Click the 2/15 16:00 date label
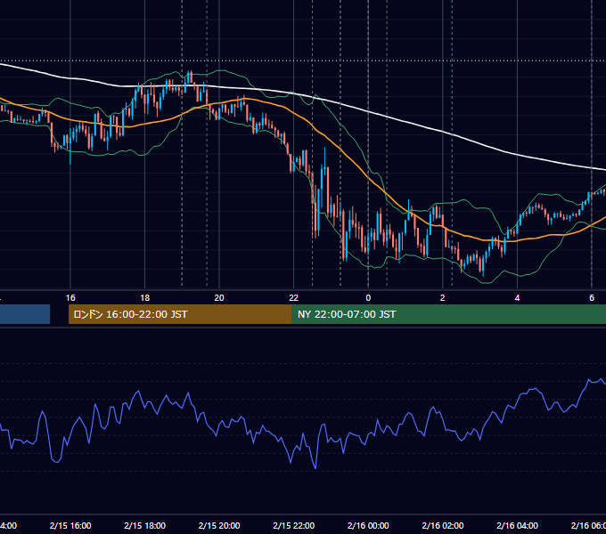The height and width of the screenshot is (534, 606). (x=70, y=525)
